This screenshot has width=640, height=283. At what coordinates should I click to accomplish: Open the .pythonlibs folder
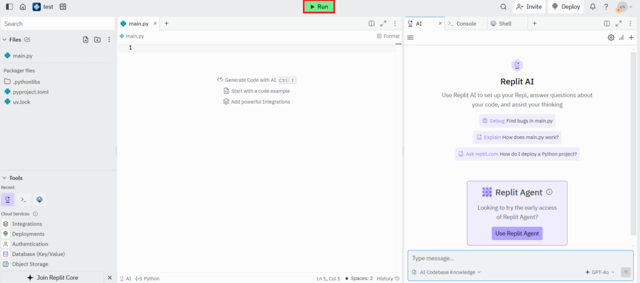pyautogui.click(x=26, y=82)
